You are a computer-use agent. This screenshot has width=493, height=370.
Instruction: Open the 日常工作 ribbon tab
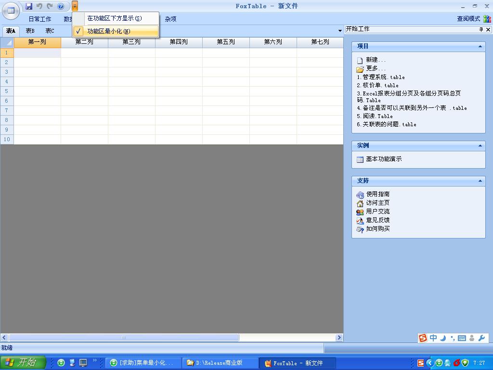click(x=40, y=19)
